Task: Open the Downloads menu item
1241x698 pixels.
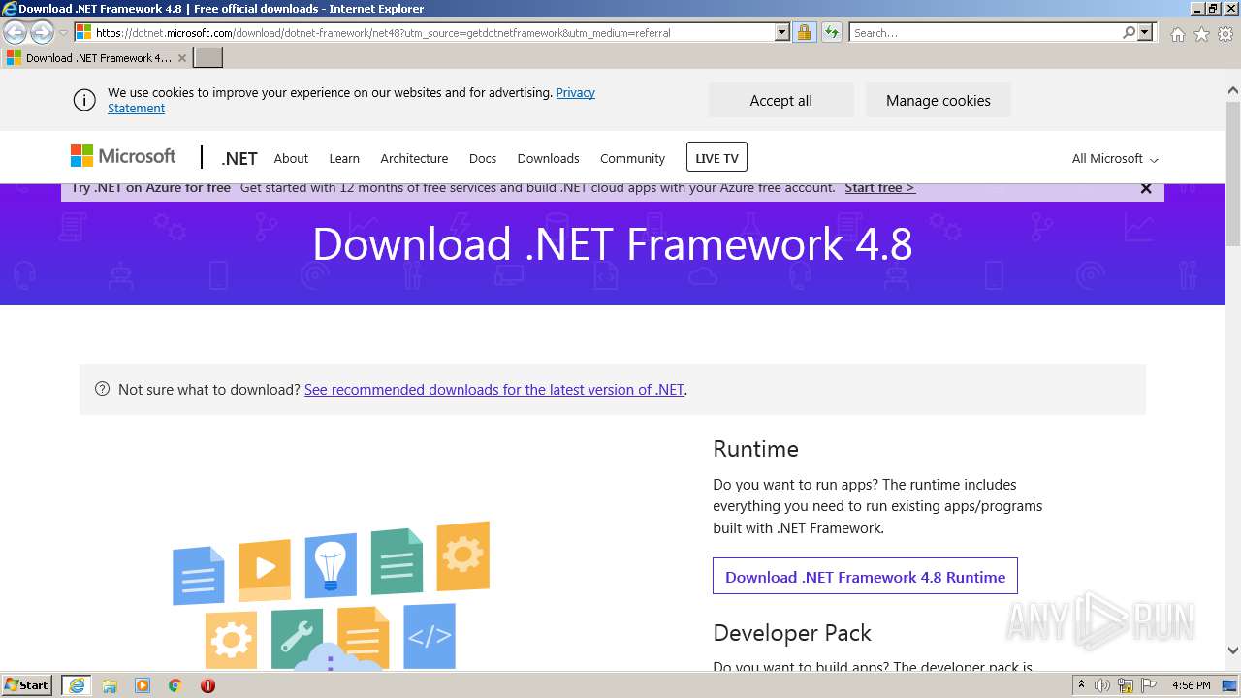Action: tap(548, 158)
